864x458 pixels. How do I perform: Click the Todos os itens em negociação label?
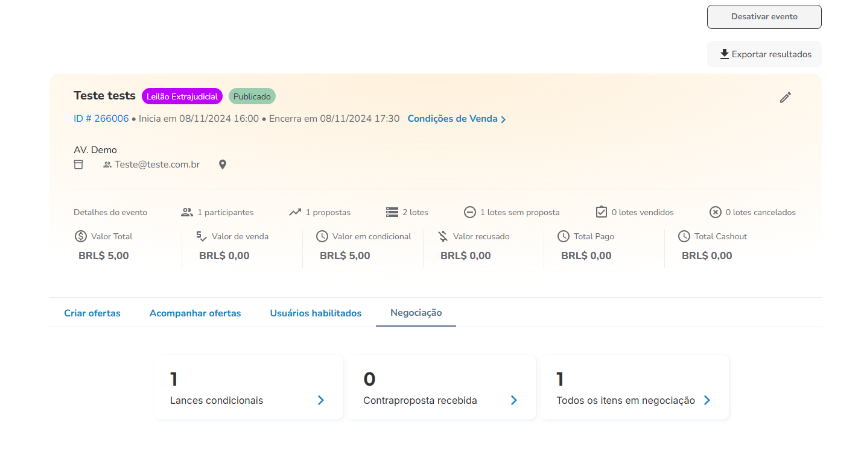click(626, 400)
